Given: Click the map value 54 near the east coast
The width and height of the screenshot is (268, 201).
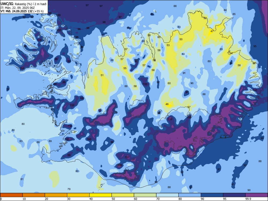Looking at the screenshot, I should tap(231, 53).
